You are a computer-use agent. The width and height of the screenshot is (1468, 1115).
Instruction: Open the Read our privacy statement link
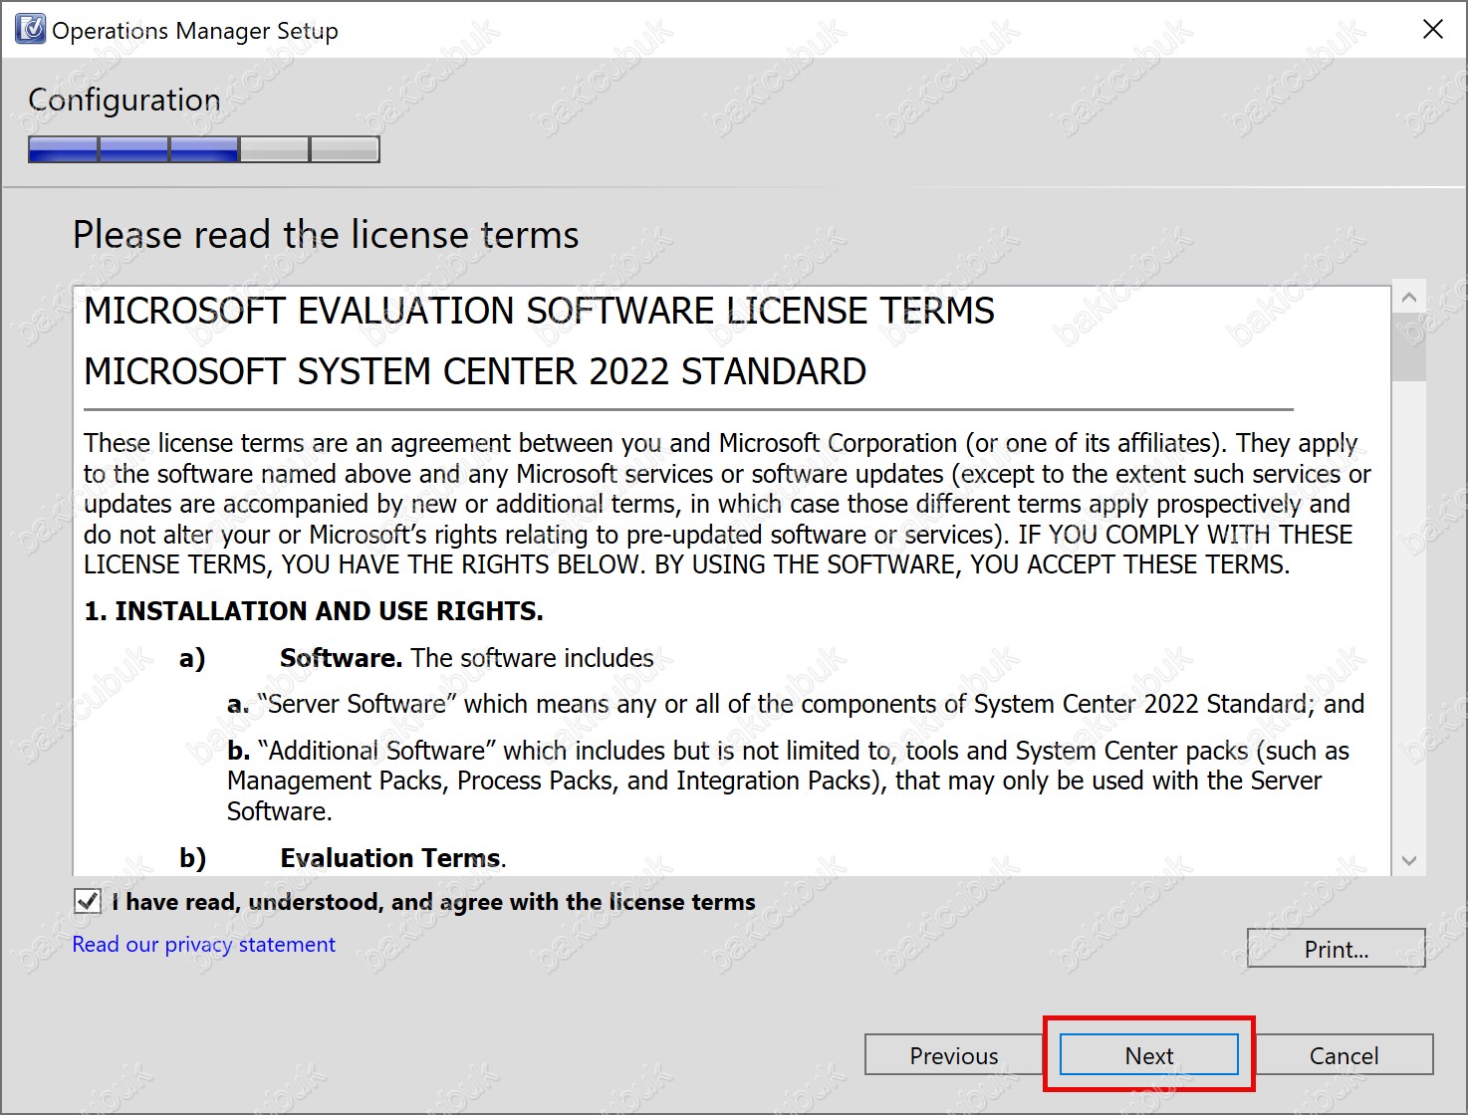(x=204, y=944)
